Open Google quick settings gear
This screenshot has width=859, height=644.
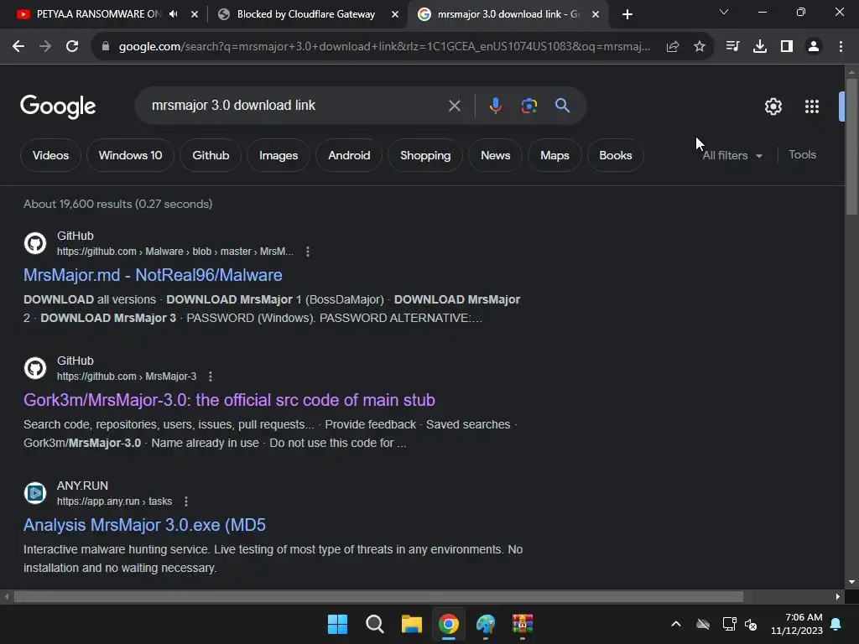click(773, 106)
